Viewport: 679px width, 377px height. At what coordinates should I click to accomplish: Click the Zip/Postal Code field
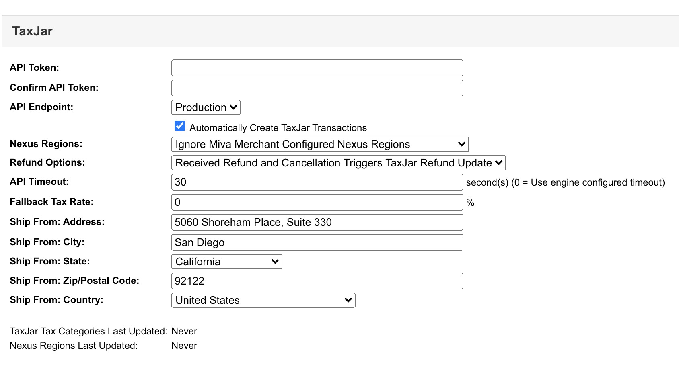(317, 281)
